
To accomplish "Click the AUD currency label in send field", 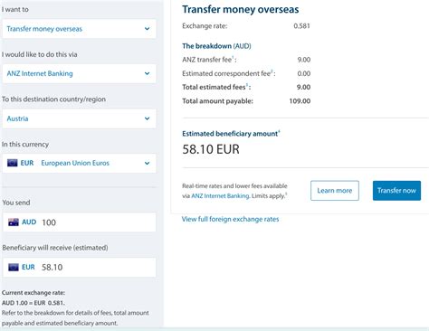I will pyautogui.click(x=29, y=222).
